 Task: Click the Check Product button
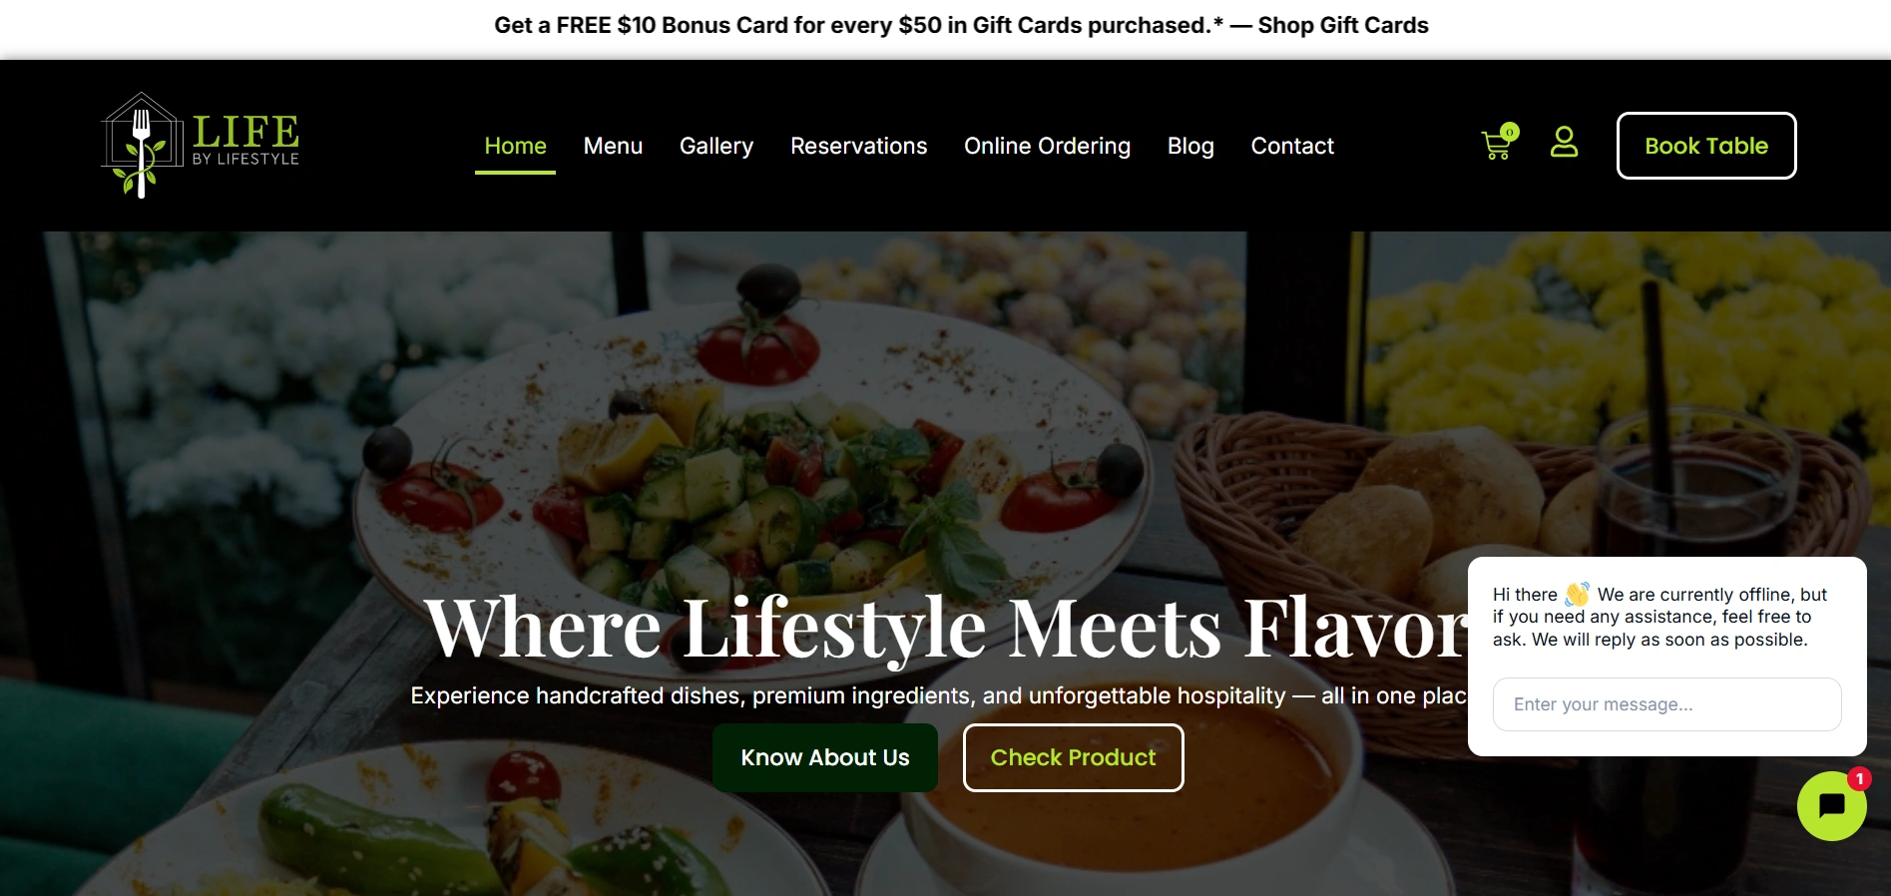(1073, 757)
